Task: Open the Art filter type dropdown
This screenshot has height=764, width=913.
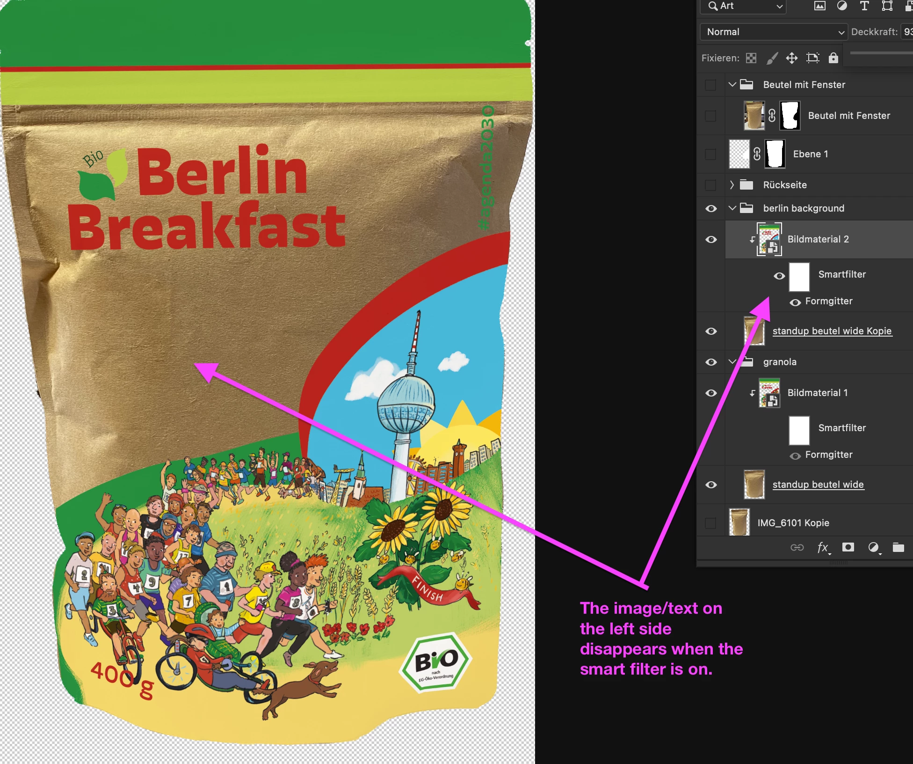Action: pyautogui.click(x=744, y=6)
